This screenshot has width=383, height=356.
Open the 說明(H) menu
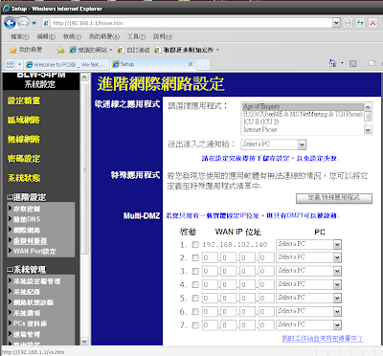[x=163, y=36]
